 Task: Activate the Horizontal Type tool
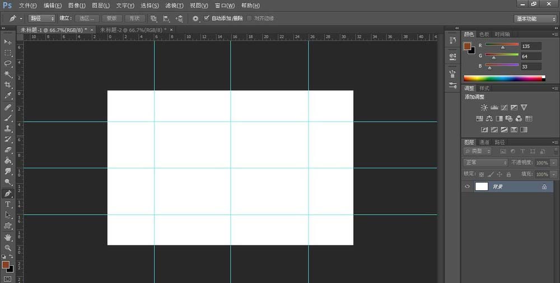pyautogui.click(x=8, y=204)
